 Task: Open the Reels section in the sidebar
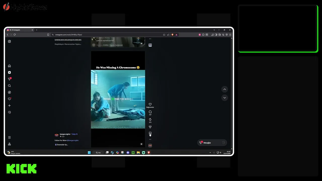[9, 72]
